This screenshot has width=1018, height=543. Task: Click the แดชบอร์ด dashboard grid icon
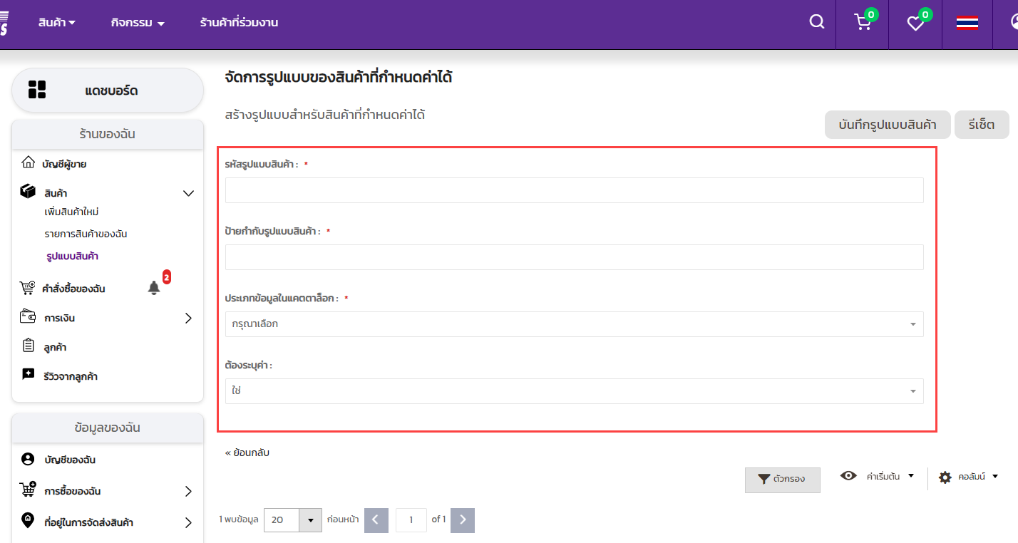coord(37,90)
